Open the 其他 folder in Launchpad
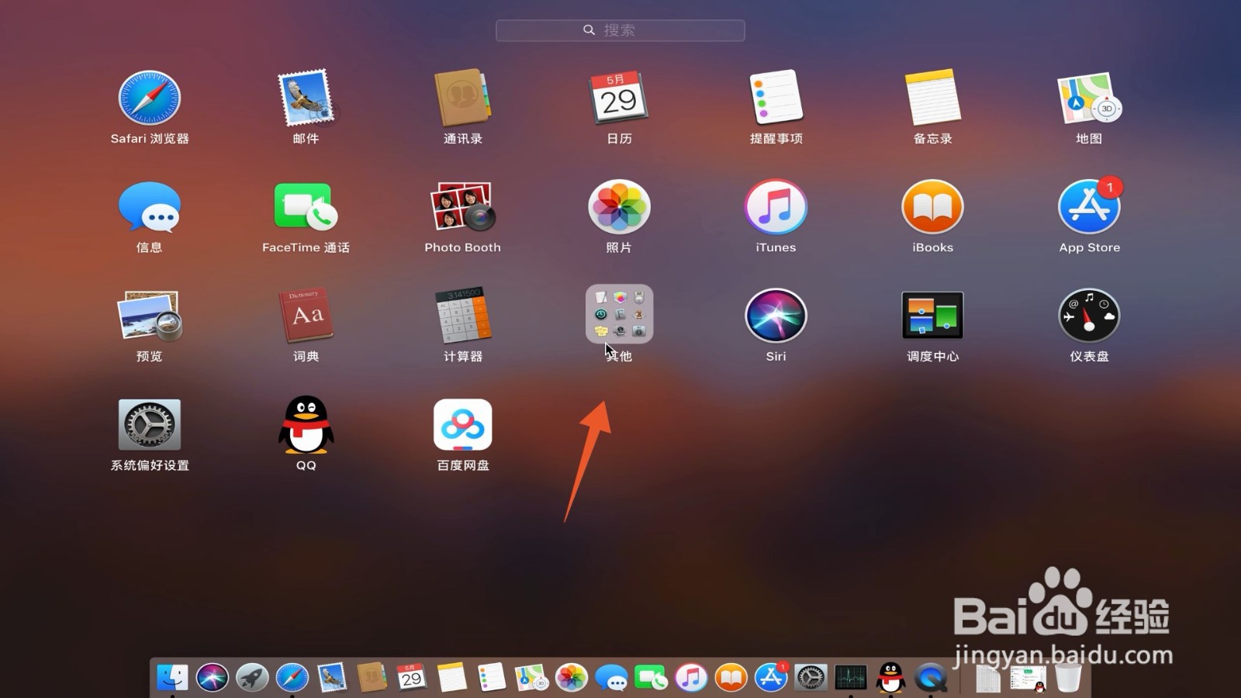Screen dimensions: 1241x698 tap(619, 314)
